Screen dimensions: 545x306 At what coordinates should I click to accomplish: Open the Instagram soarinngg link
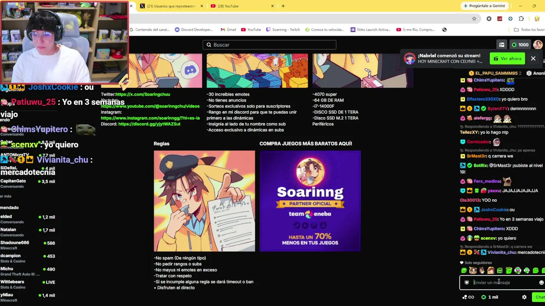(x=150, y=118)
